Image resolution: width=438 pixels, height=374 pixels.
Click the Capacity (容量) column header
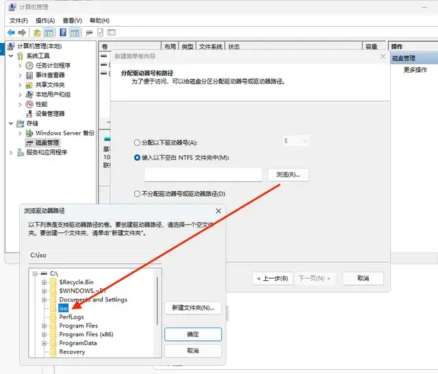[x=374, y=47]
